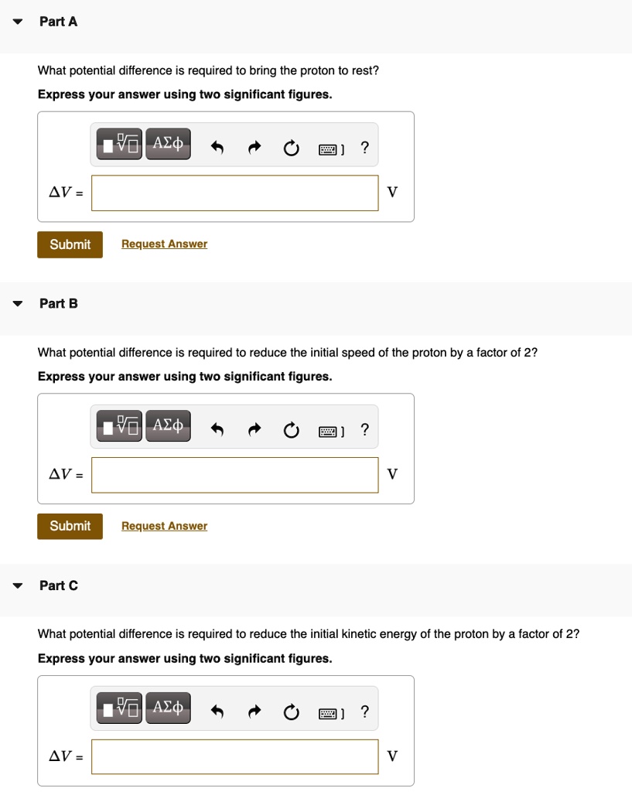This screenshot has height=792, width=632.
Task: Submit the Part B answer
Action: coord(70,526)
